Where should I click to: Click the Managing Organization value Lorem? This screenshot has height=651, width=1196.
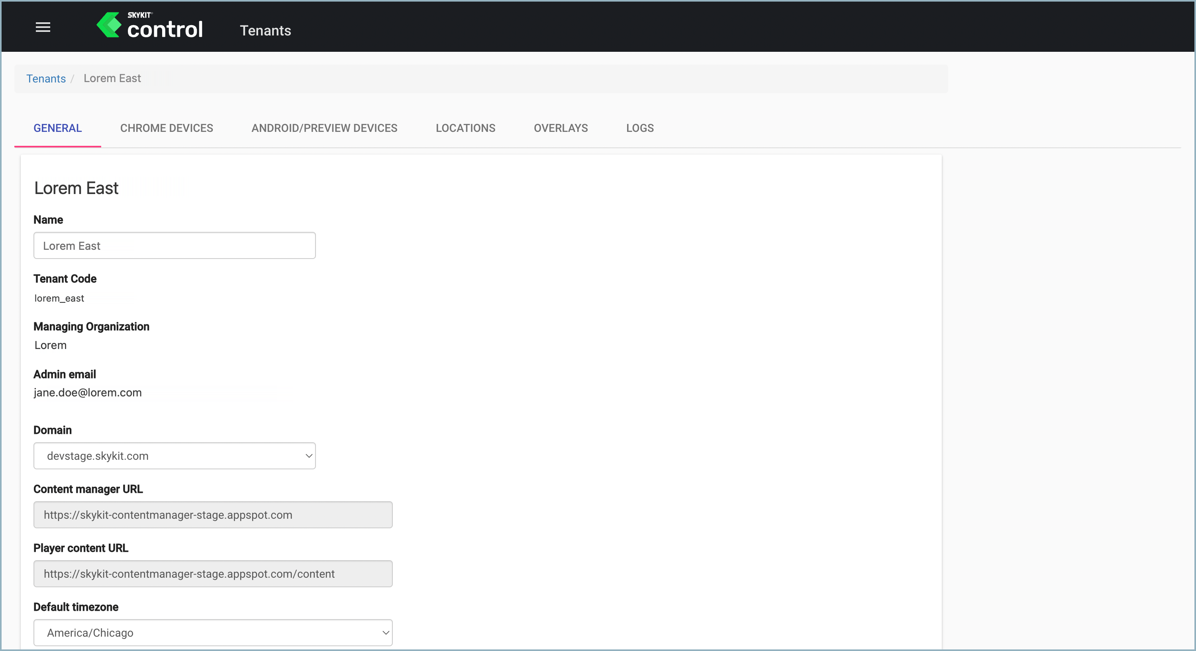click(x=50, y=345)
